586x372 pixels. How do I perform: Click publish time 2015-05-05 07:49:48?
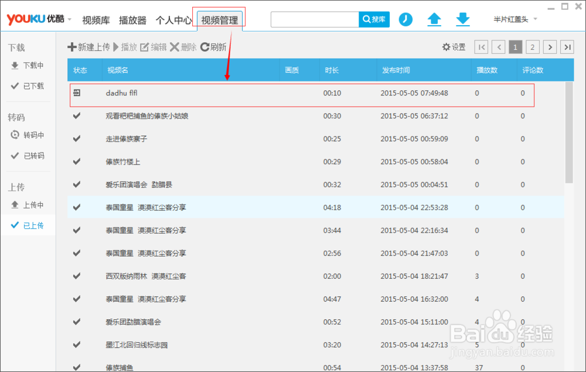pyautogui.click(x=414, y=93)
